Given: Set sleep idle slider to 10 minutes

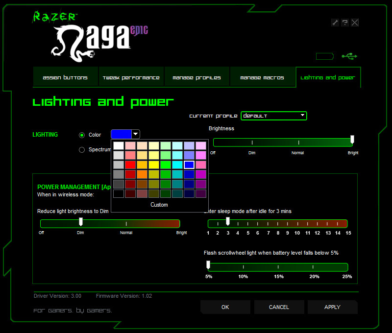Looking at the screenshot, I should point(297,224).
